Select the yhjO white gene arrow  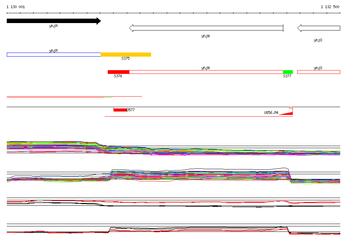(x=319, y=28)
